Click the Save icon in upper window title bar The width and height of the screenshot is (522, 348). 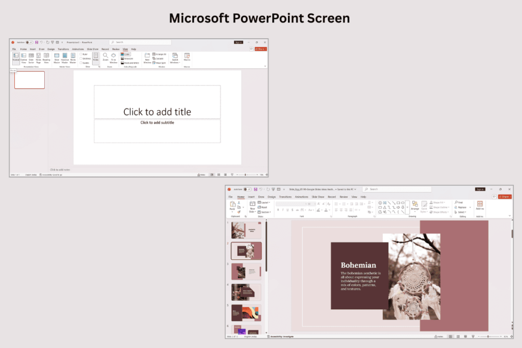click(x=37, y=42)
